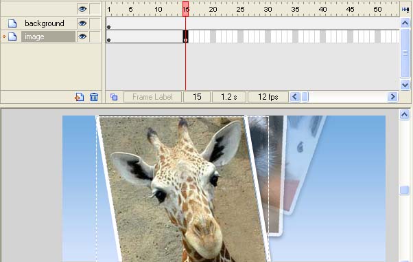
Task: Hide the background layer using its eye icon
Action: tap(82, 23)
